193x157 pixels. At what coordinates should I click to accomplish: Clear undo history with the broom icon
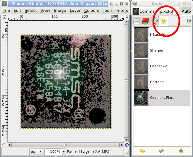[181, 151]
